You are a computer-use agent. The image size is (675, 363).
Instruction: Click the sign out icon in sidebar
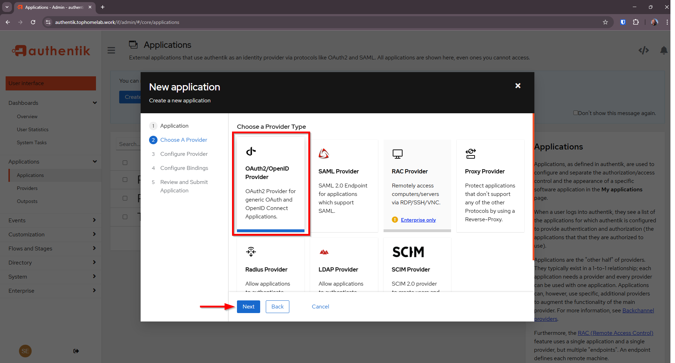coord(76,351)
